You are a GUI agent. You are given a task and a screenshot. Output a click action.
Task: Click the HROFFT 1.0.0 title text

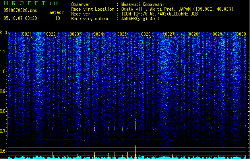(x=31, y=3)
